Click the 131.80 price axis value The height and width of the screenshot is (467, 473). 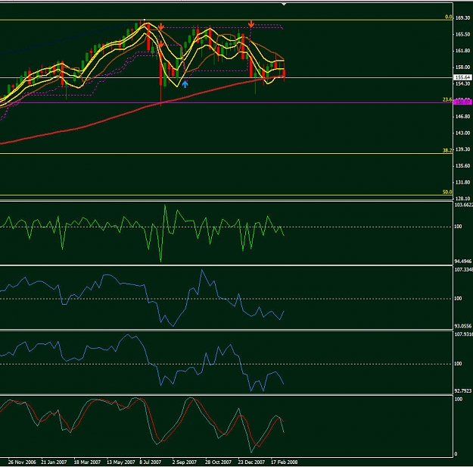(x=462, y=182)
